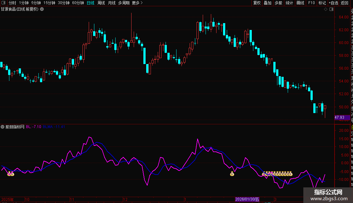The width and height of the screenshot is (353, 203).
Task: Click the first money bag icon near October
Action: click(x=9, y=174)
